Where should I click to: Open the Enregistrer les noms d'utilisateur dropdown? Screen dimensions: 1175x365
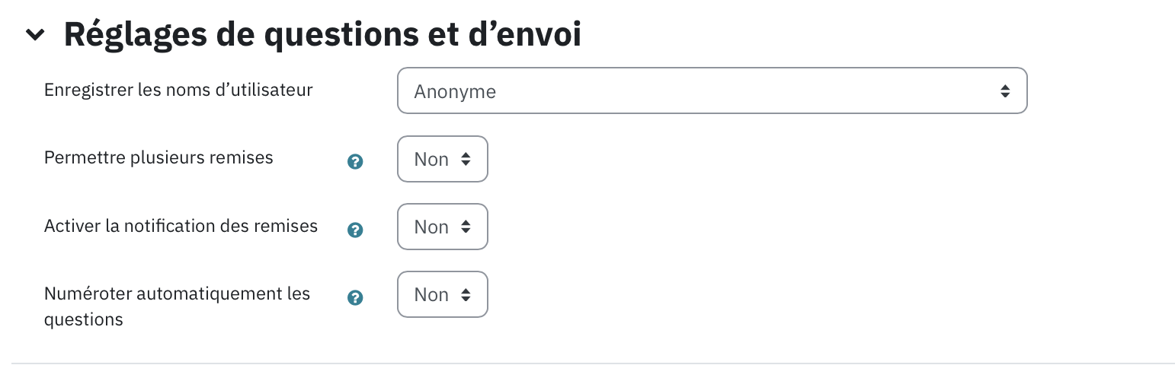click(712, 91)
